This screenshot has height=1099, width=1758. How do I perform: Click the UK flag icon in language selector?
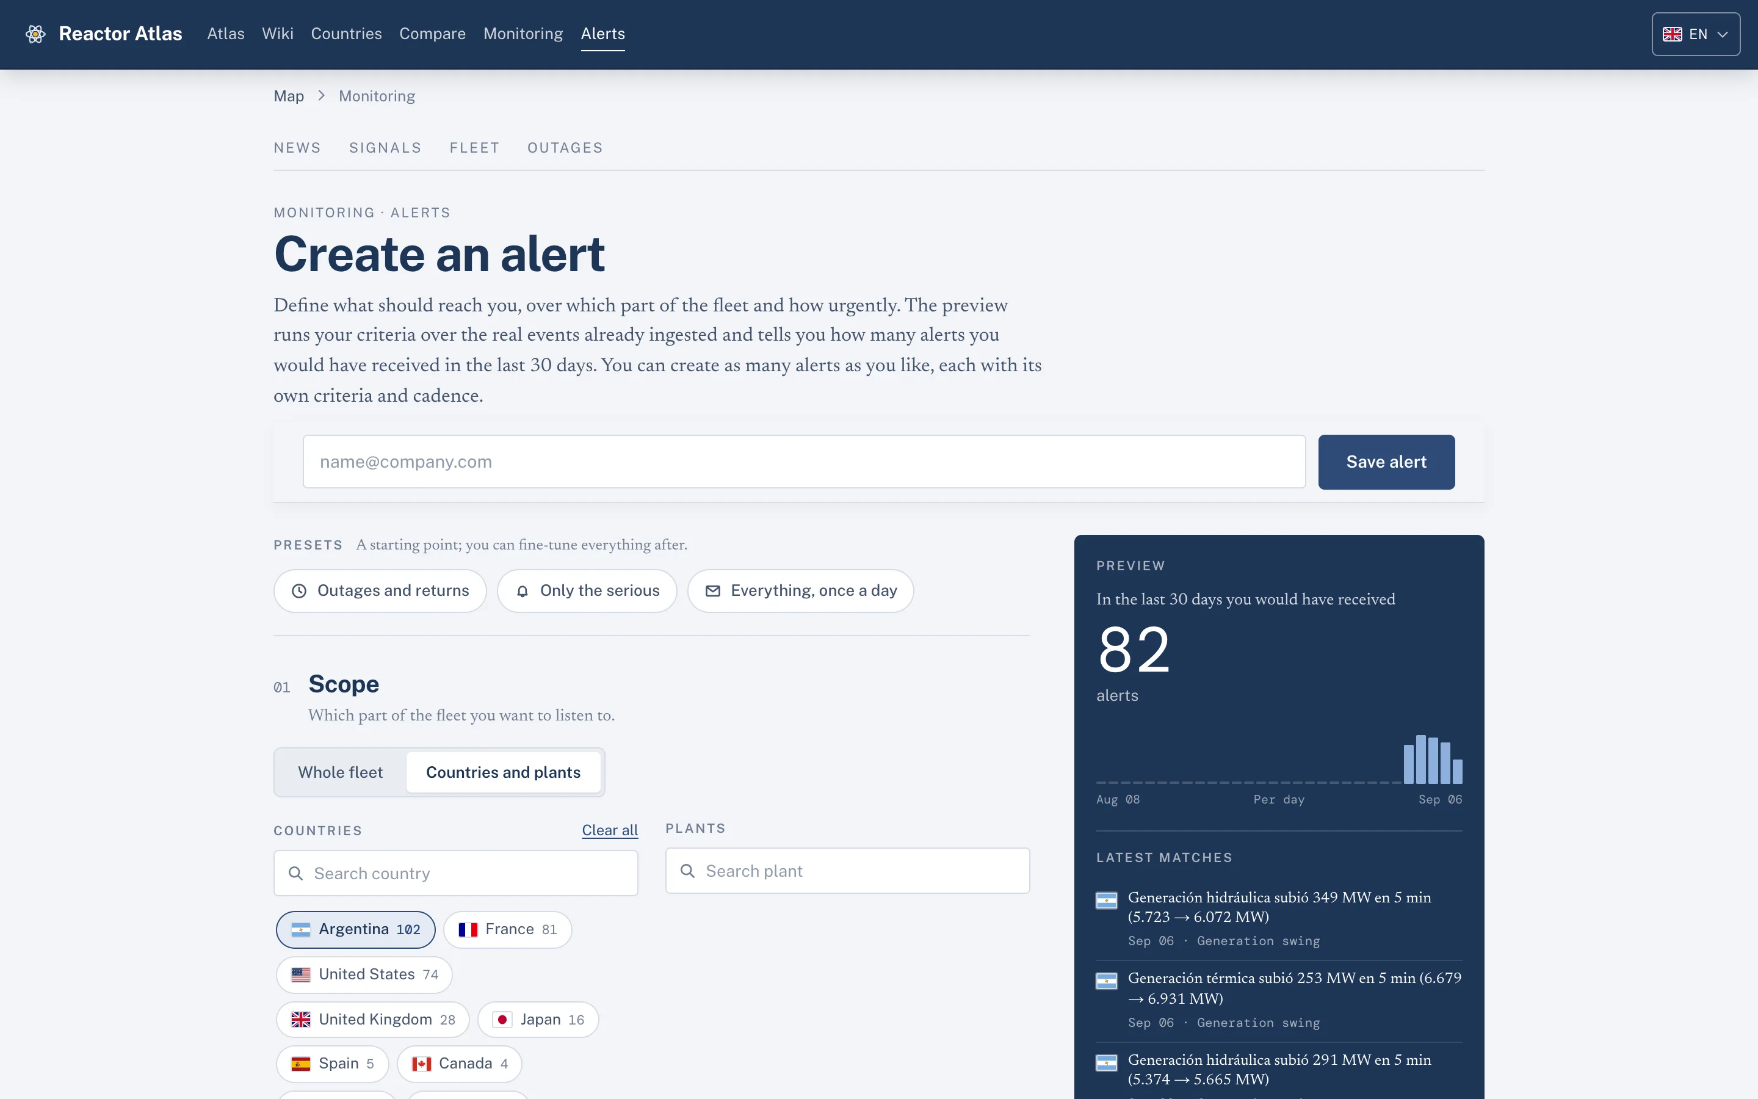[x=1671, y=34]
